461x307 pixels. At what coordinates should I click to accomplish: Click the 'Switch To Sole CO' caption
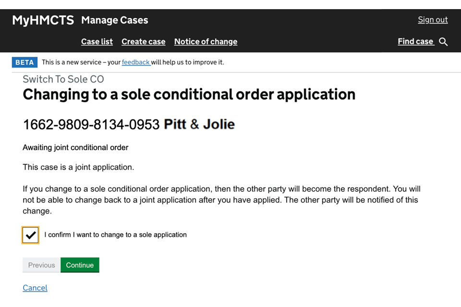63,79
